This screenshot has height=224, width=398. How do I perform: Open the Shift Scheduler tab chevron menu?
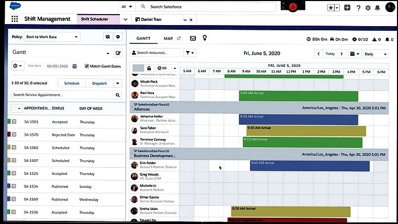click(125, 19)
